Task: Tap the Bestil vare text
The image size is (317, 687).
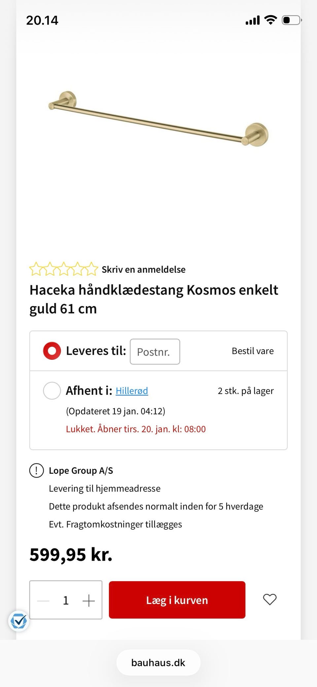Action: (253, 351)
